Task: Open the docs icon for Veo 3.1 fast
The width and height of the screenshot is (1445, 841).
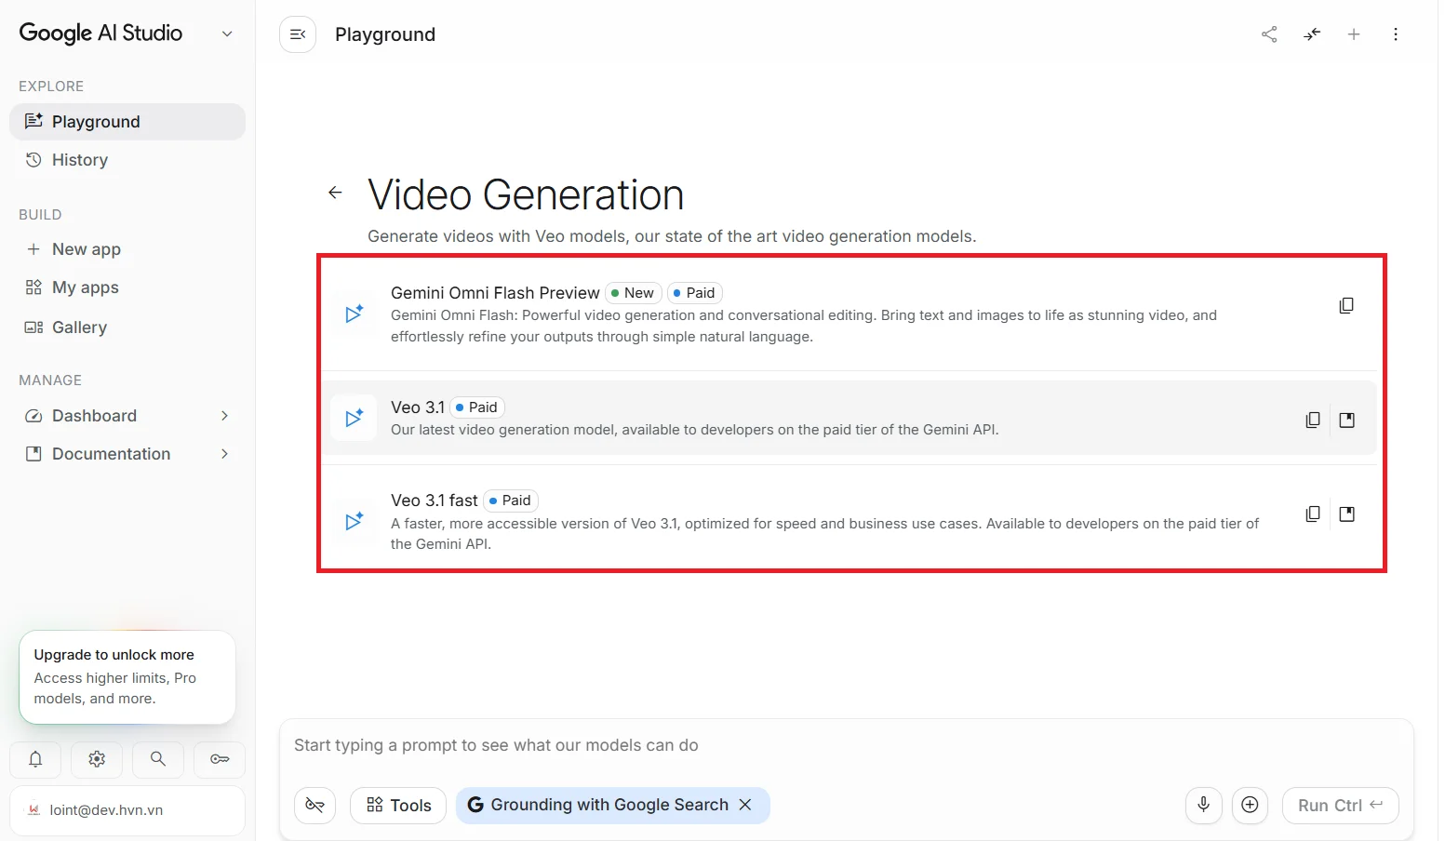Action: coord(1346,514)
